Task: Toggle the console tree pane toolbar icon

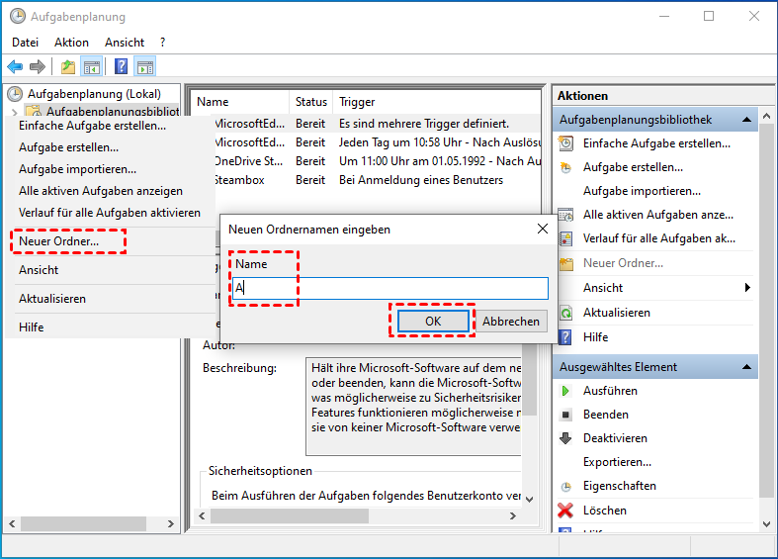Action: click(x=92, y=66)
